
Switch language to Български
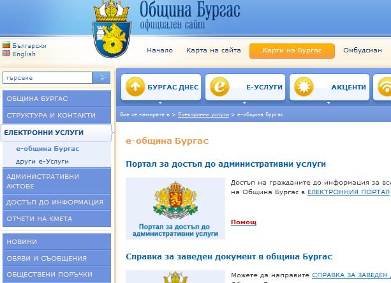tap(29, 46)
